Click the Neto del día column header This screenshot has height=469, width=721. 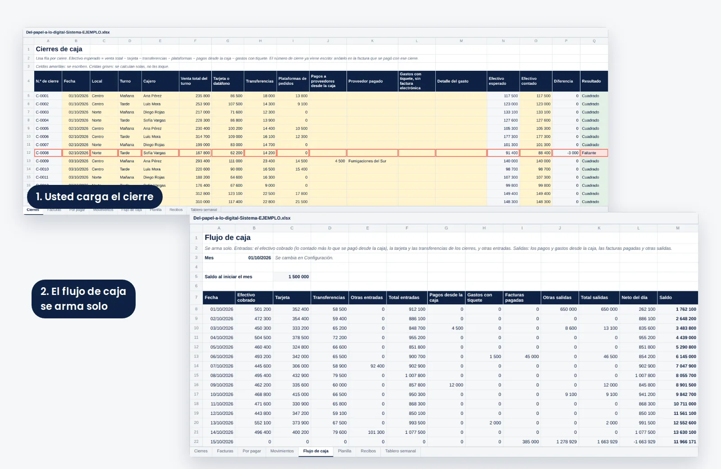pyautogui.click(x=638, y=298)
